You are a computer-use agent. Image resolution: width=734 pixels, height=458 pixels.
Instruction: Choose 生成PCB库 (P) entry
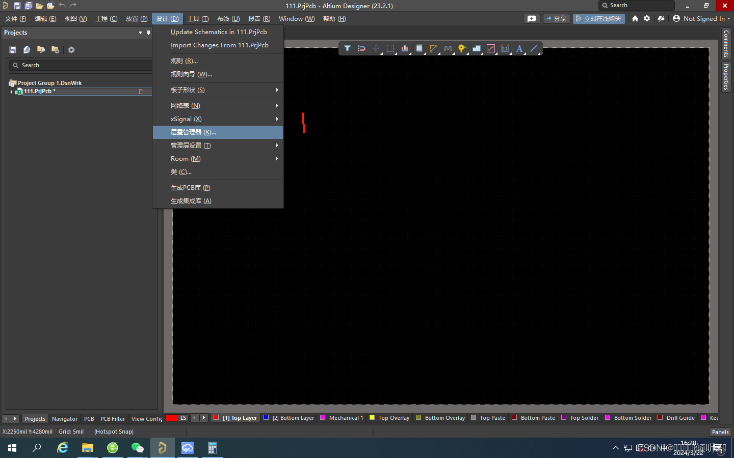[x=218, y=188]
